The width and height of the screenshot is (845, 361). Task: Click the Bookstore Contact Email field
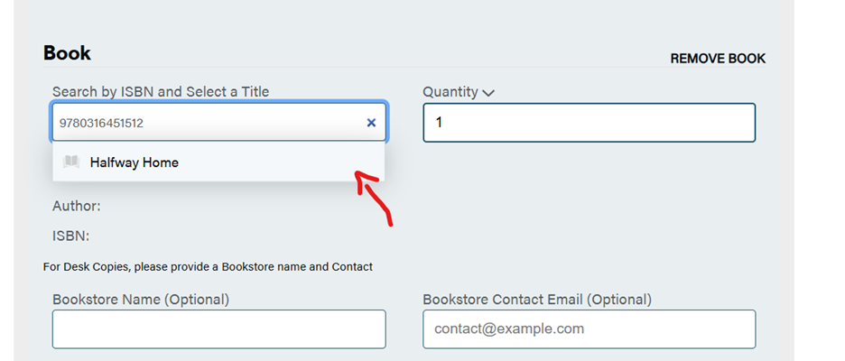589,329
